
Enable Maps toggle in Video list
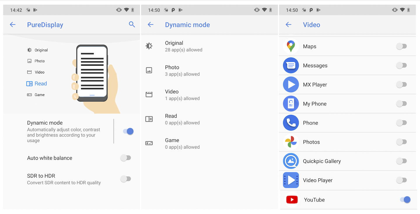(401, 46)
